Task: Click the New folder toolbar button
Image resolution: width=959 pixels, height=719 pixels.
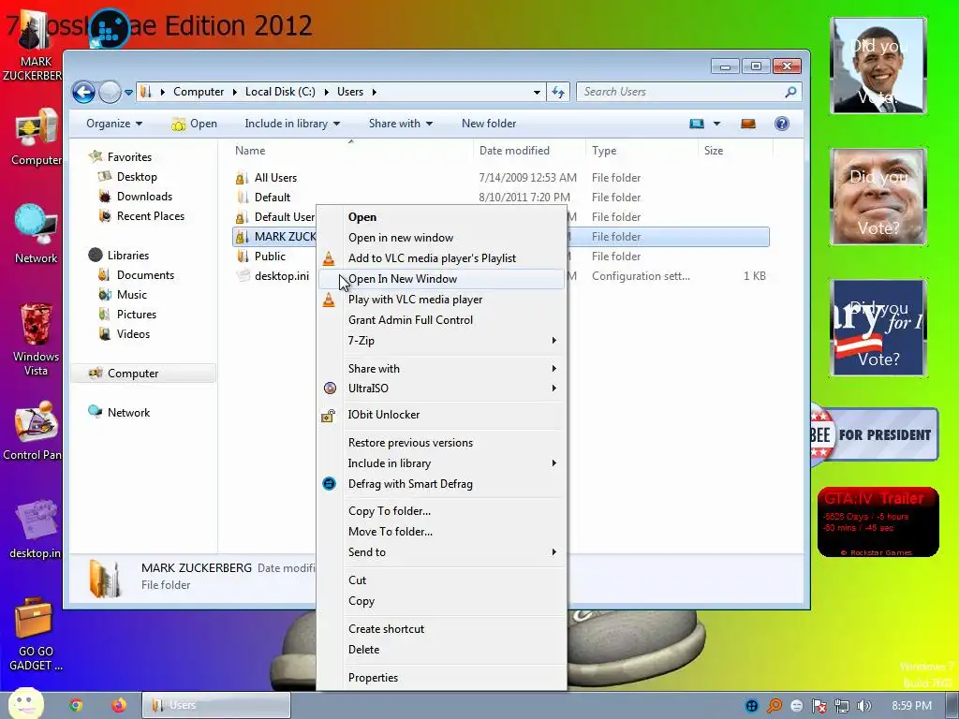Action: 489,124
